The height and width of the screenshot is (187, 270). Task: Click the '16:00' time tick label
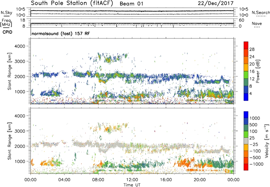(166, 180)
